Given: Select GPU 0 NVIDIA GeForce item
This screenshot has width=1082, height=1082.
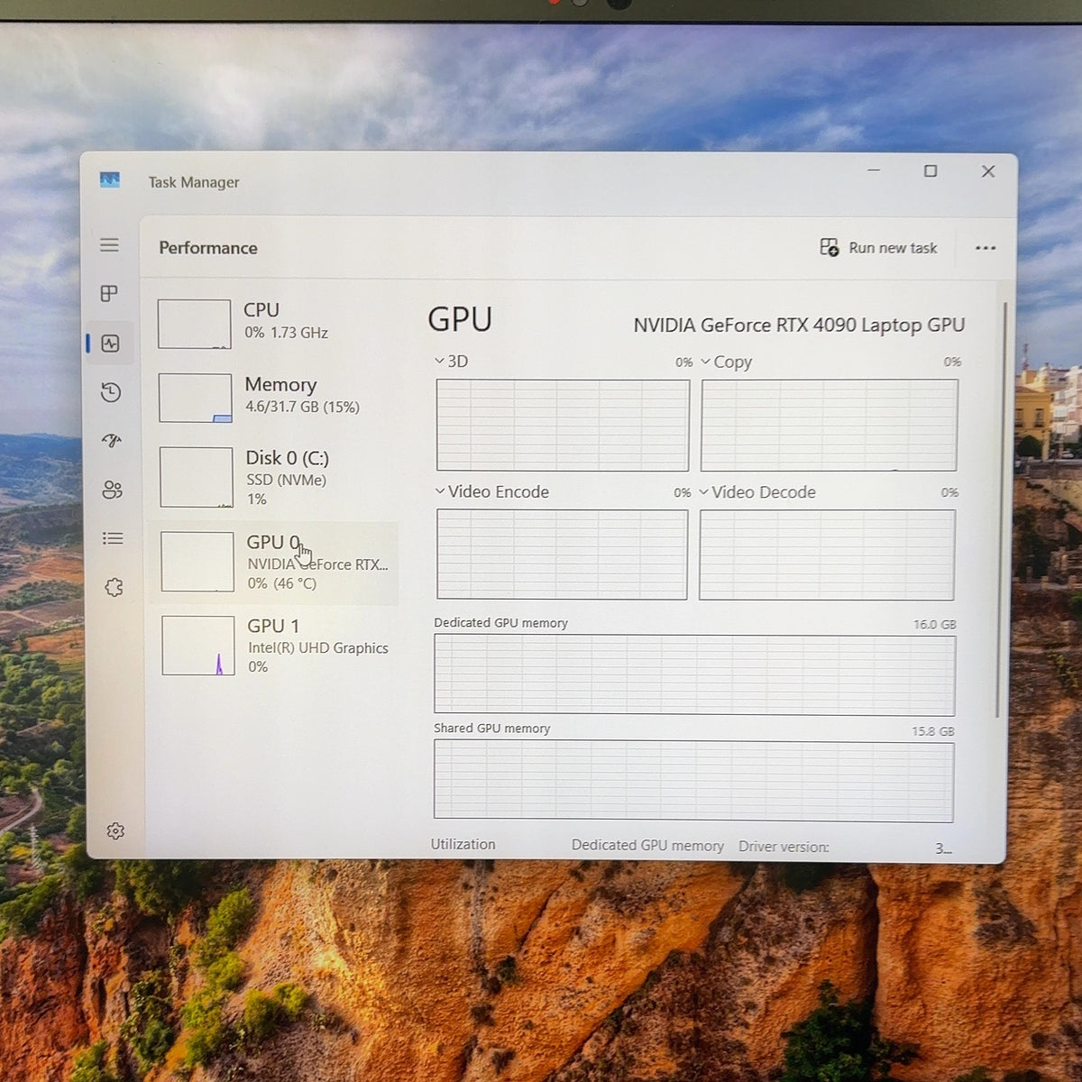Looking at the screenshot, I should [x=274, y=563].
